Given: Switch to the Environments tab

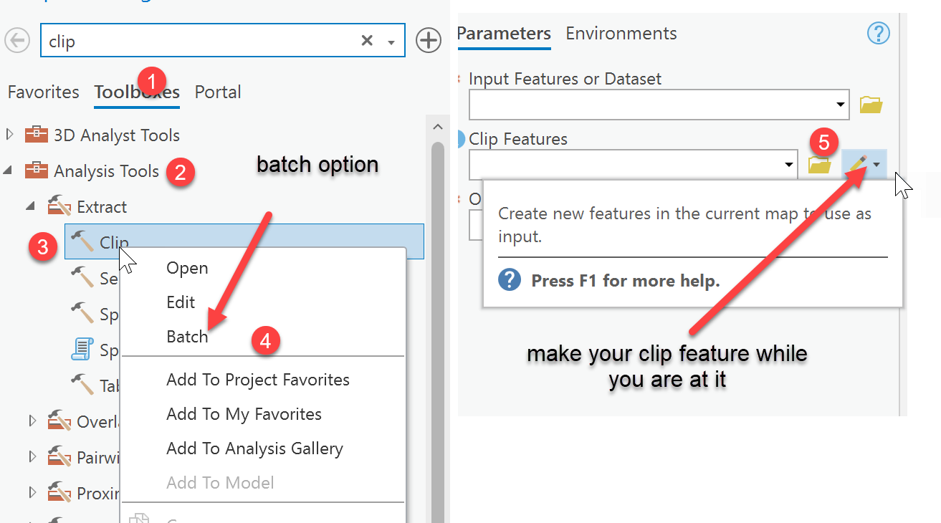Looking at the screenshot, I should 621,33.
